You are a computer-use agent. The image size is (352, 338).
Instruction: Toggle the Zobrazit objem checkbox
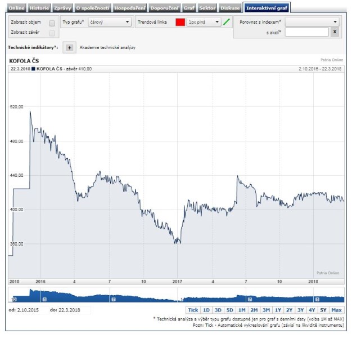[52, 23]
